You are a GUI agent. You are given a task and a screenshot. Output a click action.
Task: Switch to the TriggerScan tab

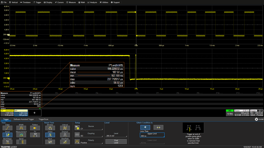pyautogui.click(x=43, y=119)
